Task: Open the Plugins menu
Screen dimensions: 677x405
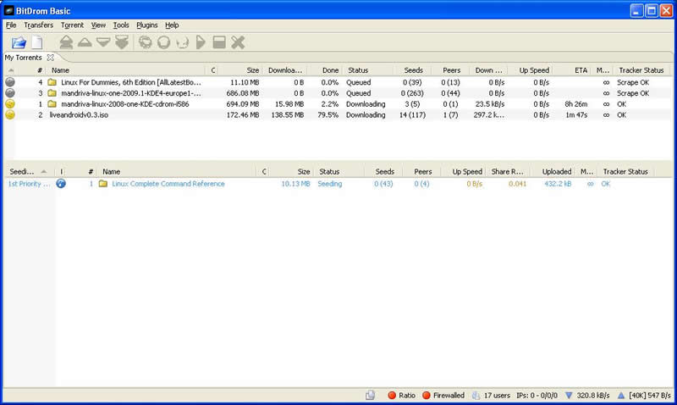Action: 146,25
